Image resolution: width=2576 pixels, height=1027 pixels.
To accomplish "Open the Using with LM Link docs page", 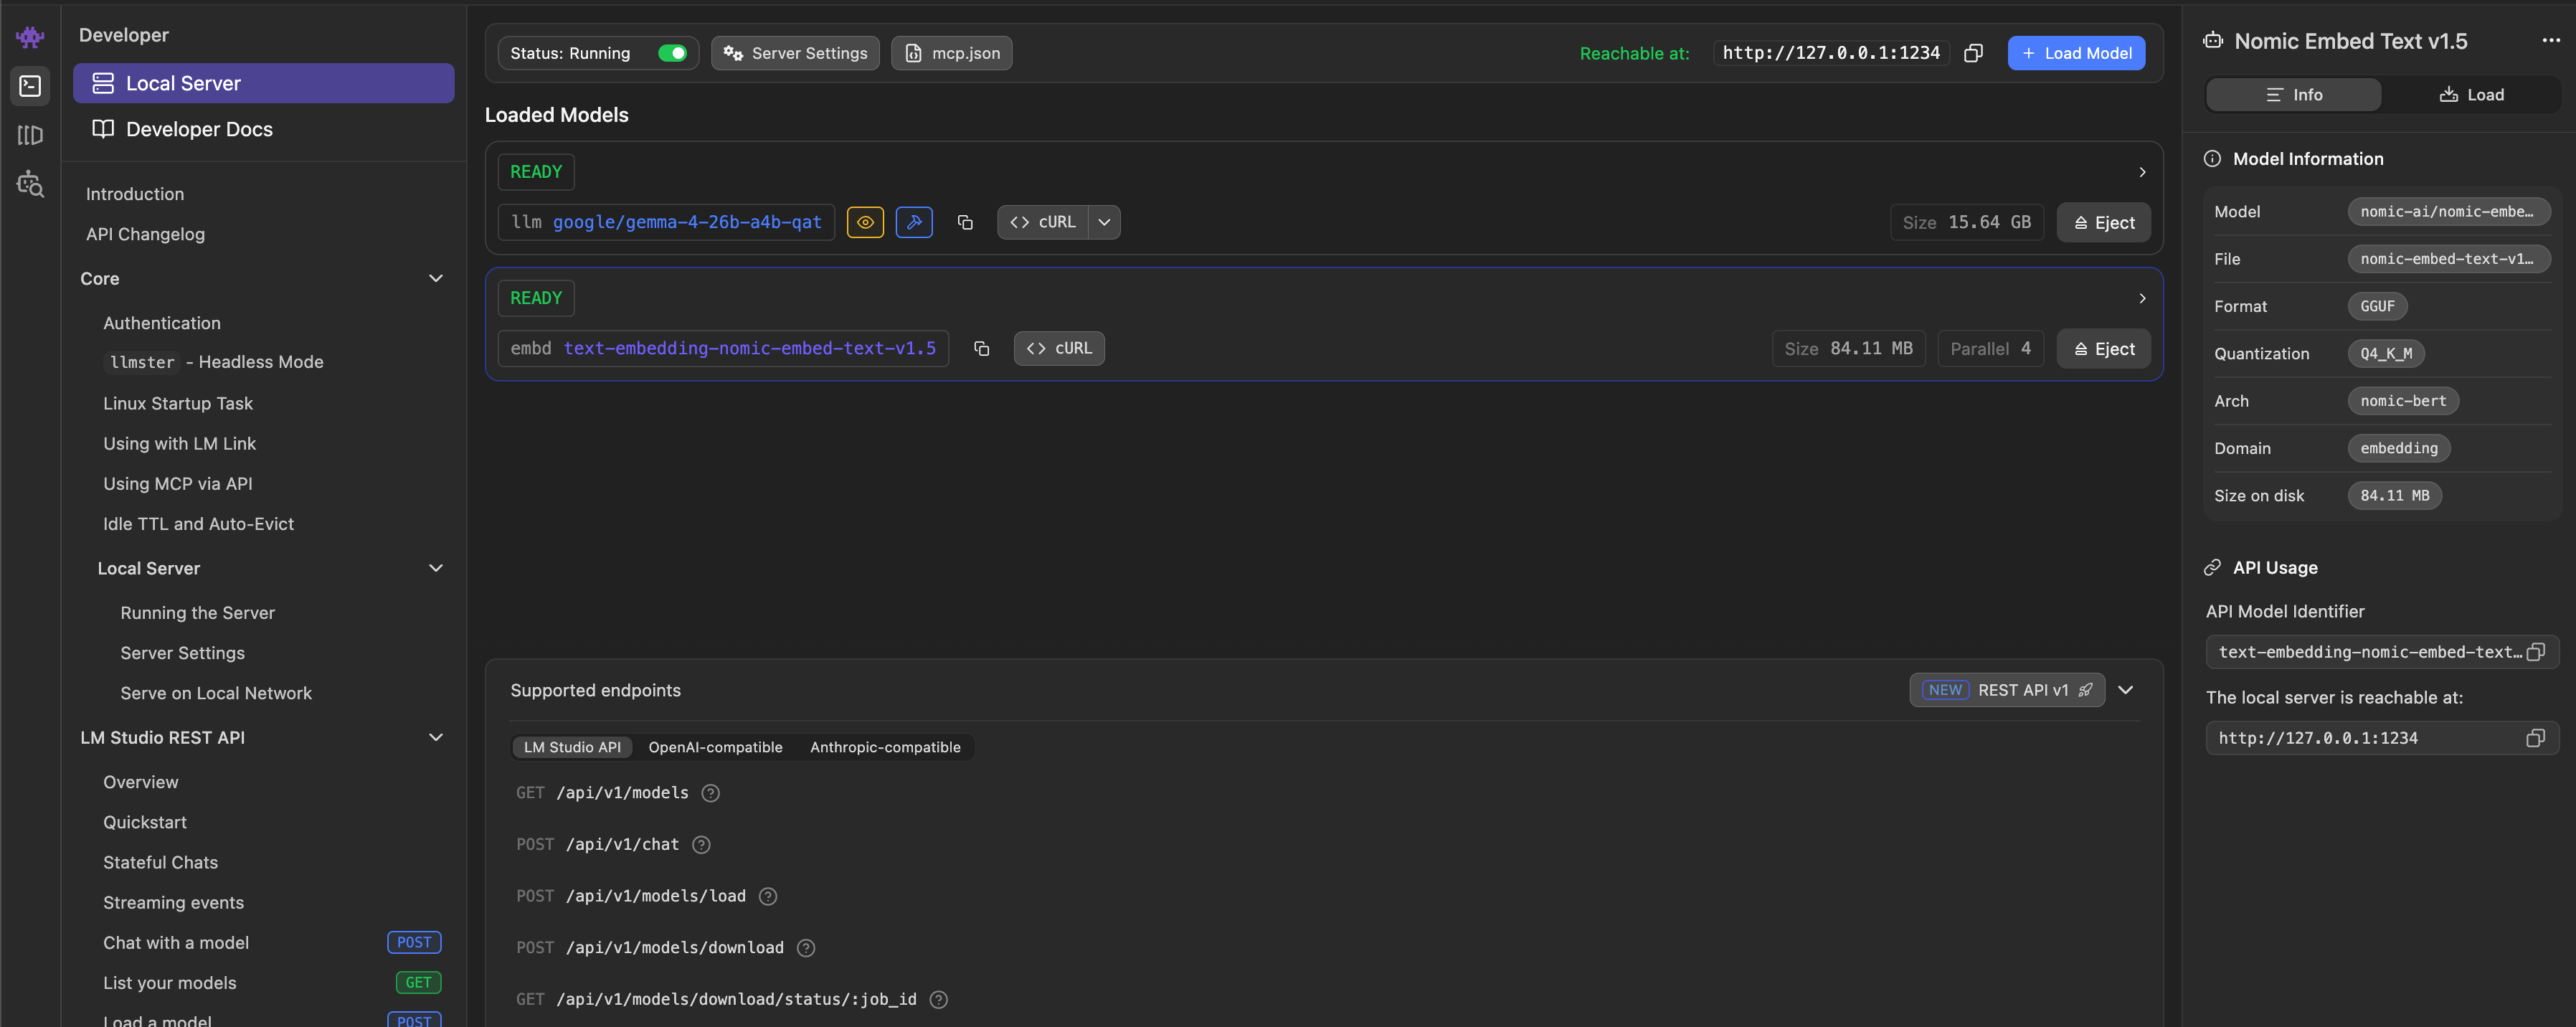I will (x=180, y=443).
